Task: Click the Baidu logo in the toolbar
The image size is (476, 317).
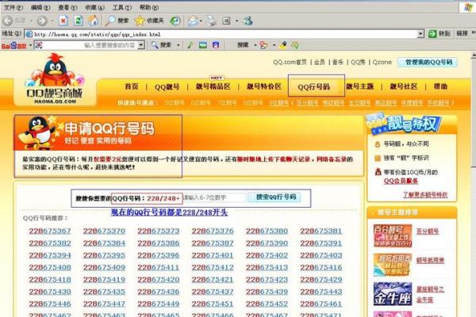Action: point(14,46)
